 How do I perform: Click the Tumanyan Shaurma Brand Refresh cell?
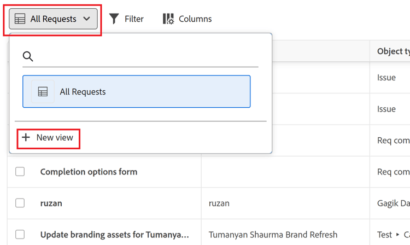coord(273,235)
